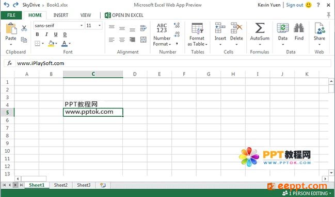Select cell containing www.pptok.com
This screenshot has height=197, width=335.
point(93,112)
